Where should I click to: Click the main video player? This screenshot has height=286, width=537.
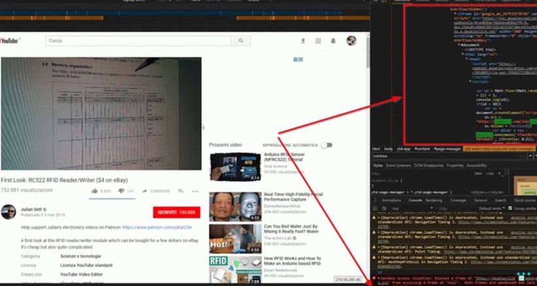[x=101, y=113]
